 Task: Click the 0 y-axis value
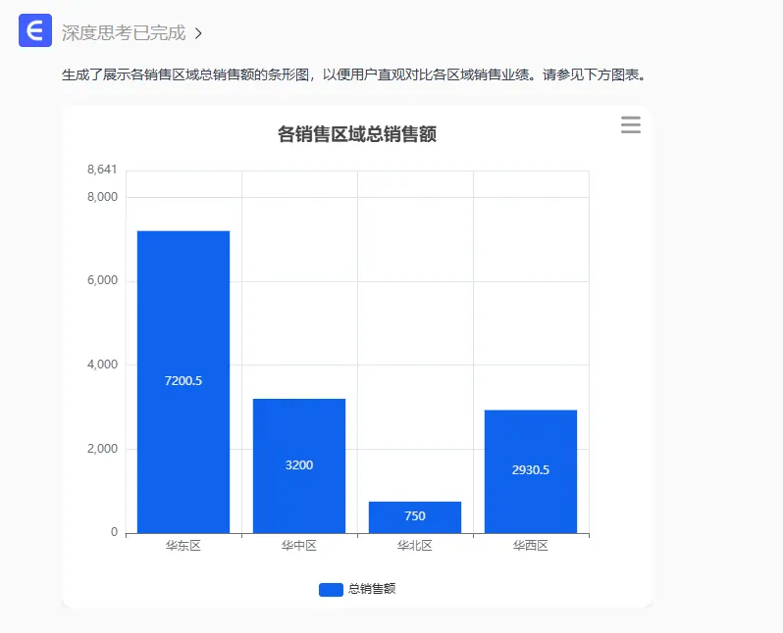click(x=115, y=532)
